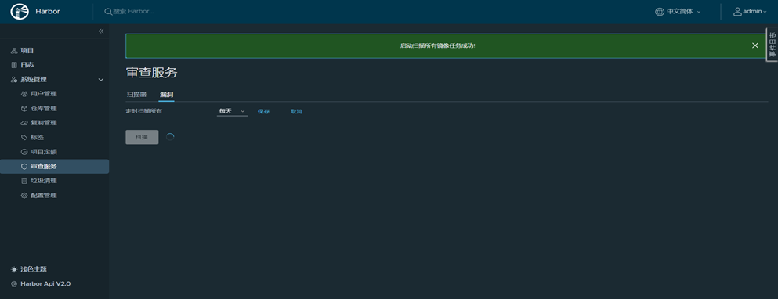Select 审查服务 in the sidebar
Viewport: 778px width, 299px height.
[x=55, y=167]
